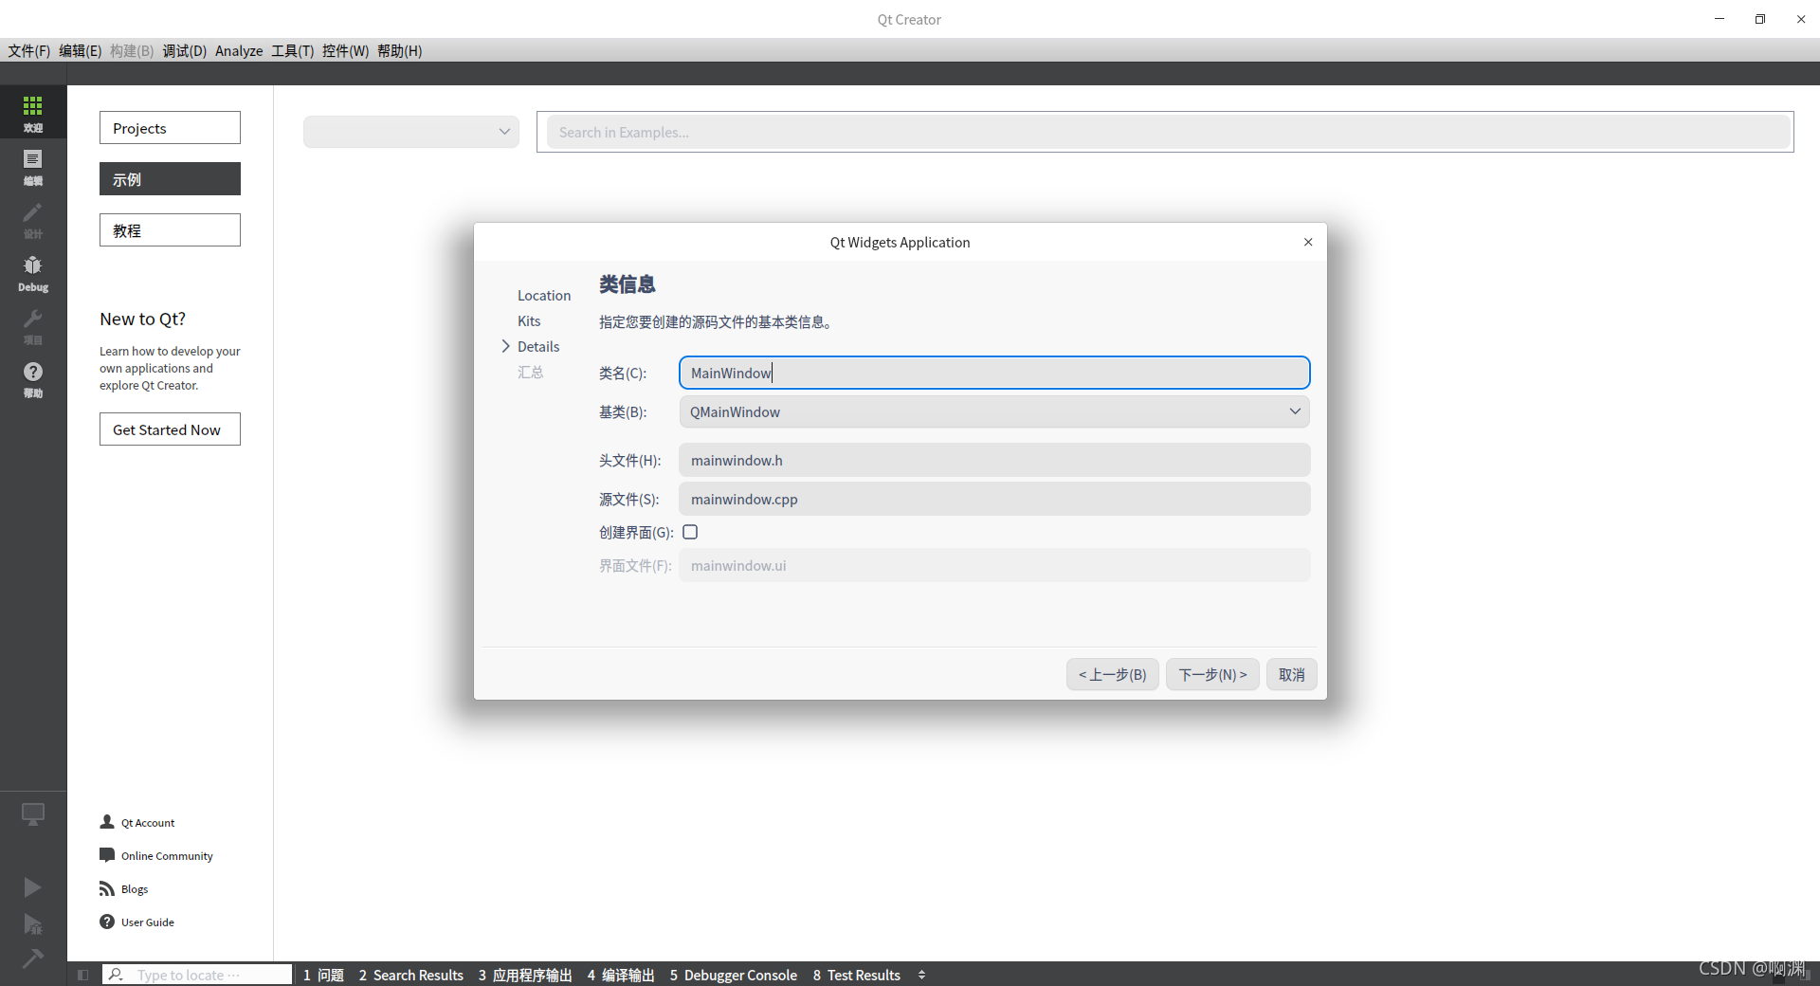Click the 源文件 mainwindow.cpp field

coord(994,499)
